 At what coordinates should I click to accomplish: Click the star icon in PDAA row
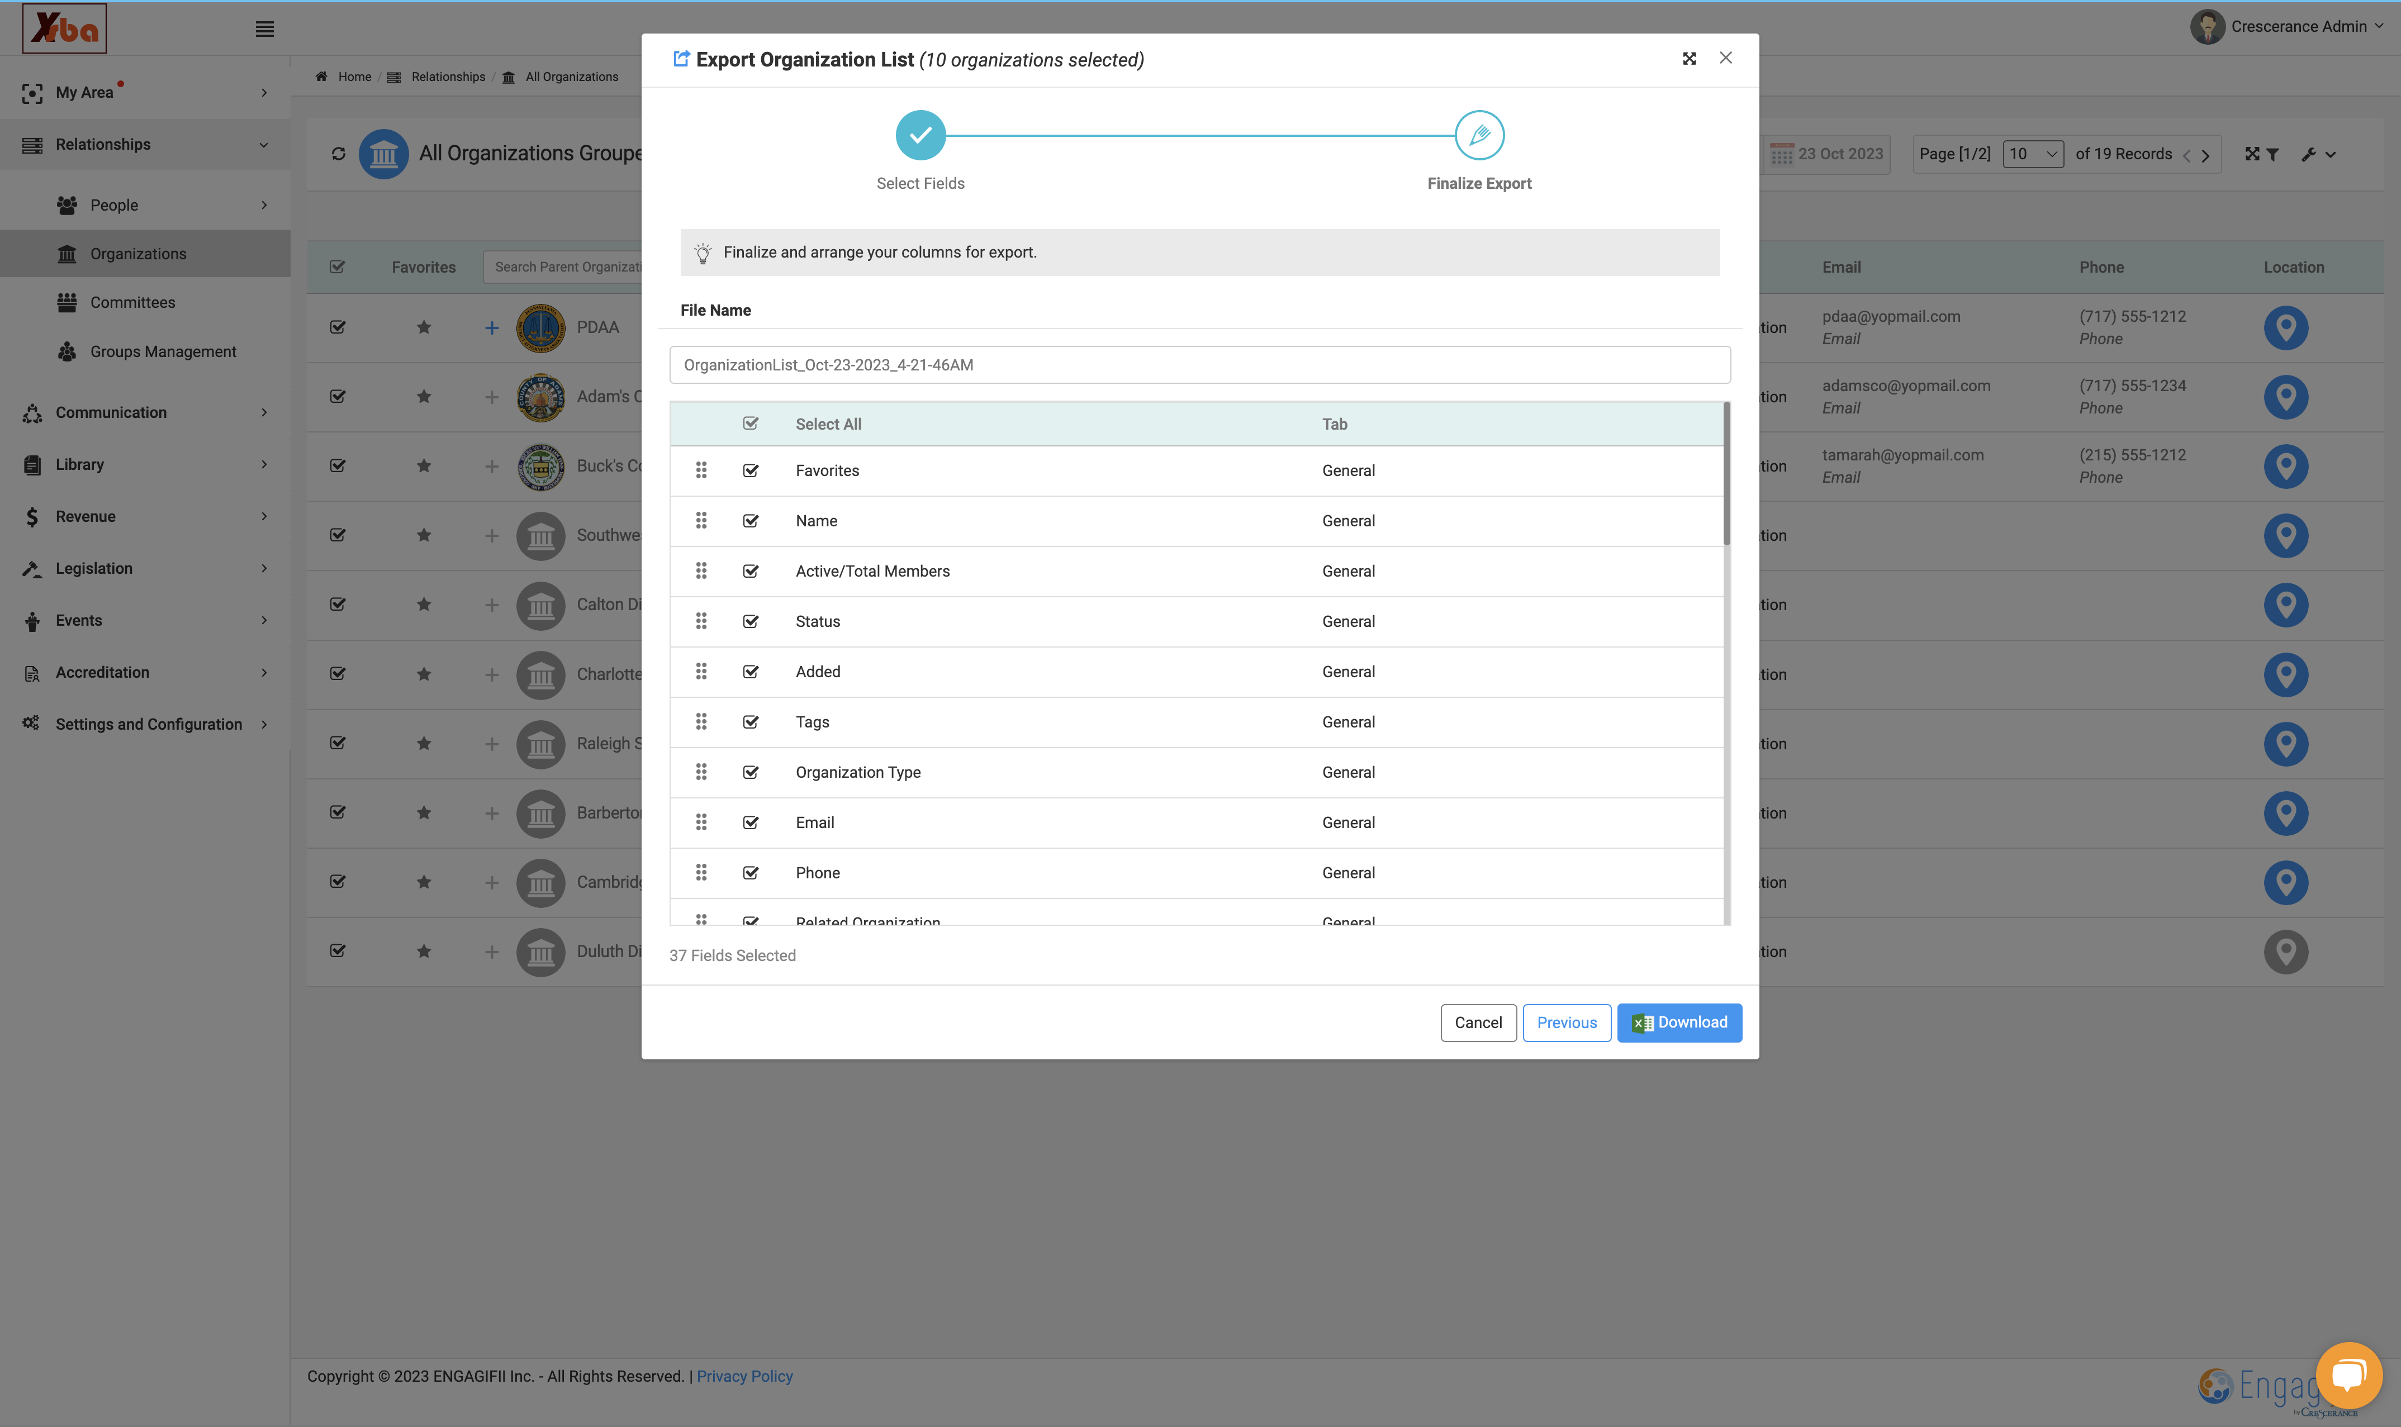coord(424,328)
